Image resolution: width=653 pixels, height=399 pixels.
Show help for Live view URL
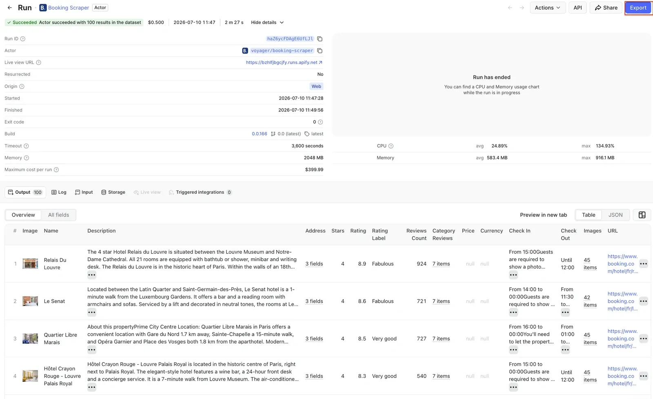click(x=39, y=62)
